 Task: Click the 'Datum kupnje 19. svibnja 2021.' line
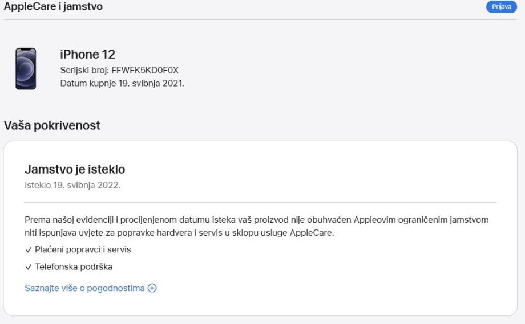point(122,84)
